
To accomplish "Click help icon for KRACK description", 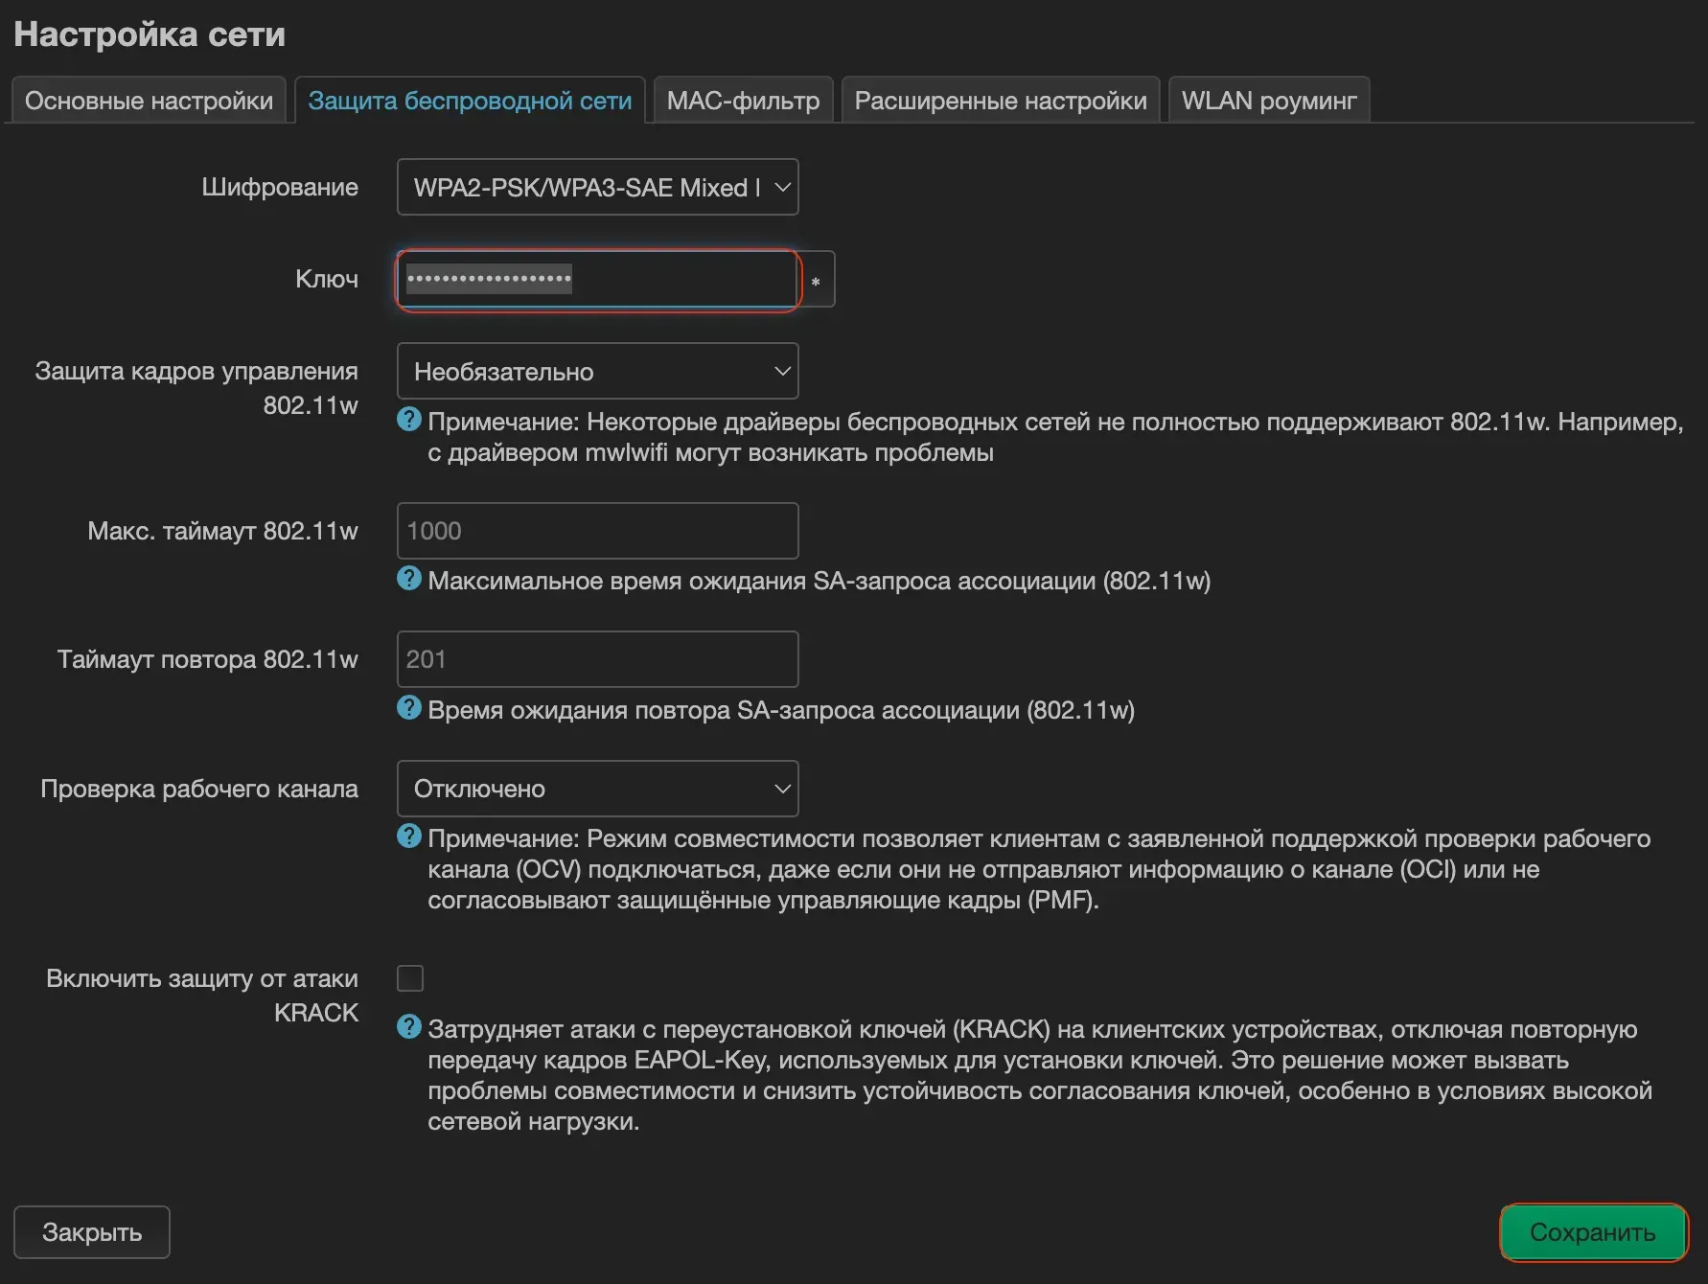I will [409, 1027].
